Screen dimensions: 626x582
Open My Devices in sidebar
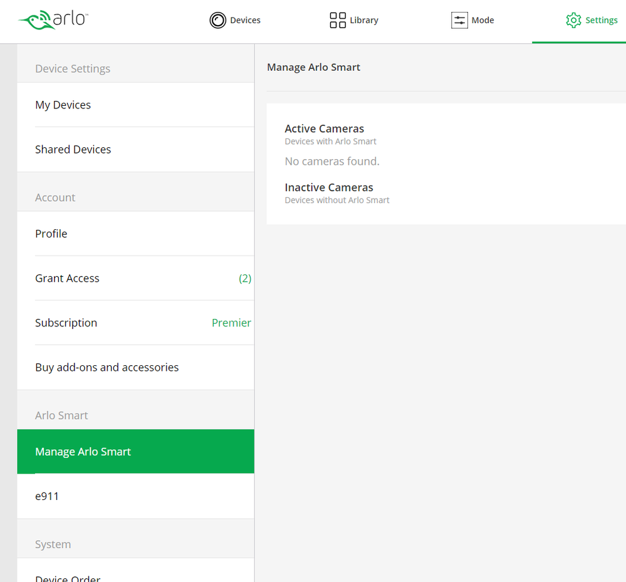coord(136,105)
